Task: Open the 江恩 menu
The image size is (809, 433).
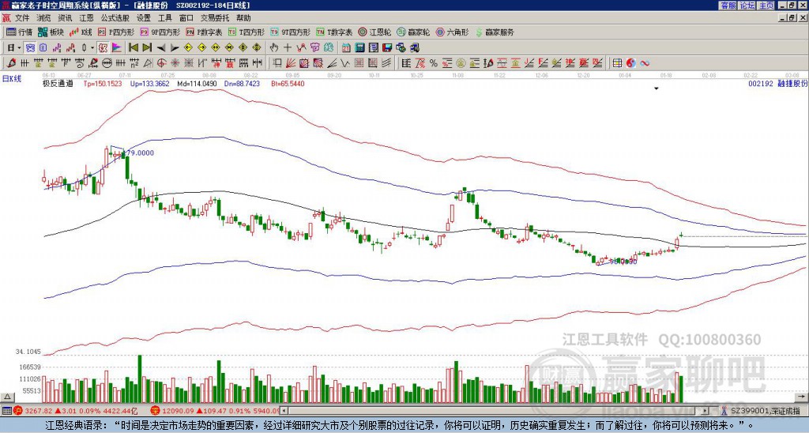Action: click(x=87, y=18)
